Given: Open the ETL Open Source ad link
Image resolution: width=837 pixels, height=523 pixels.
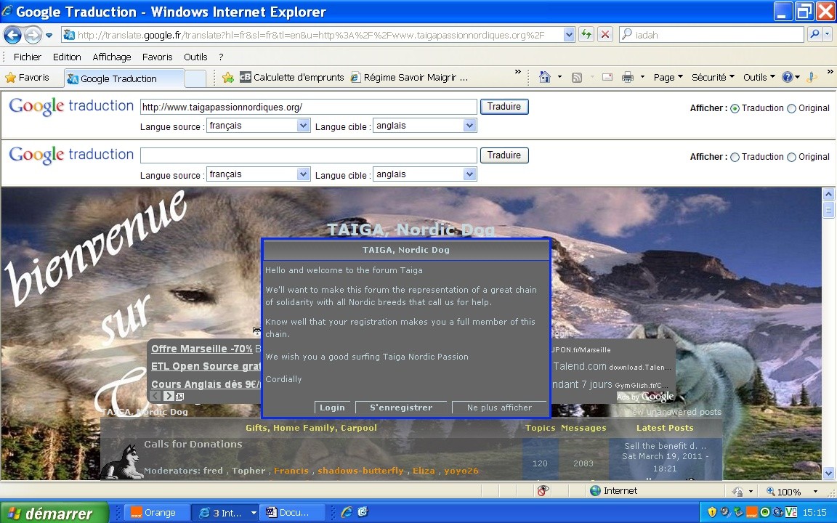Looking at the screenshot, I should [x=206, y=366].
